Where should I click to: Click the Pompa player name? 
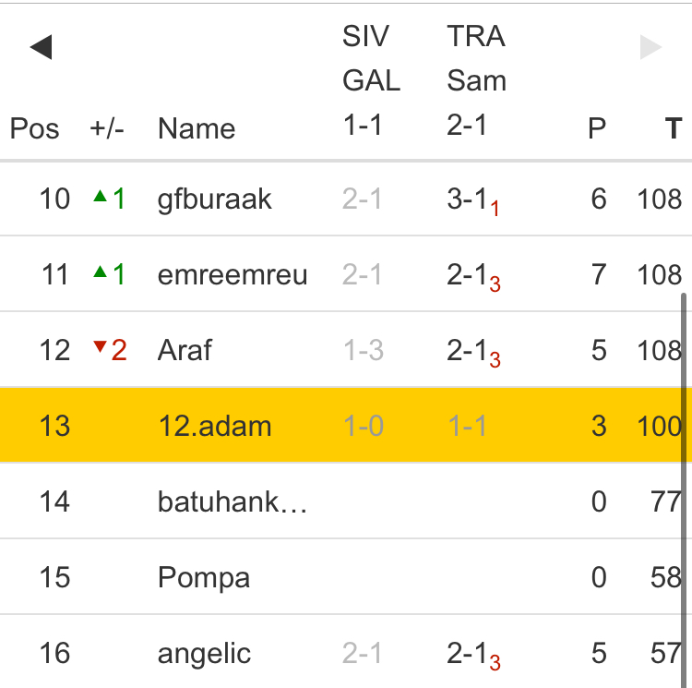tap(204, 577)
